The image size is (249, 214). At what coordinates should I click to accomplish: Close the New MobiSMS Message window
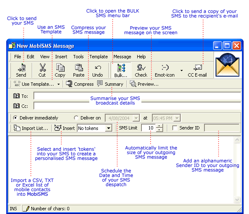[236, 46]
